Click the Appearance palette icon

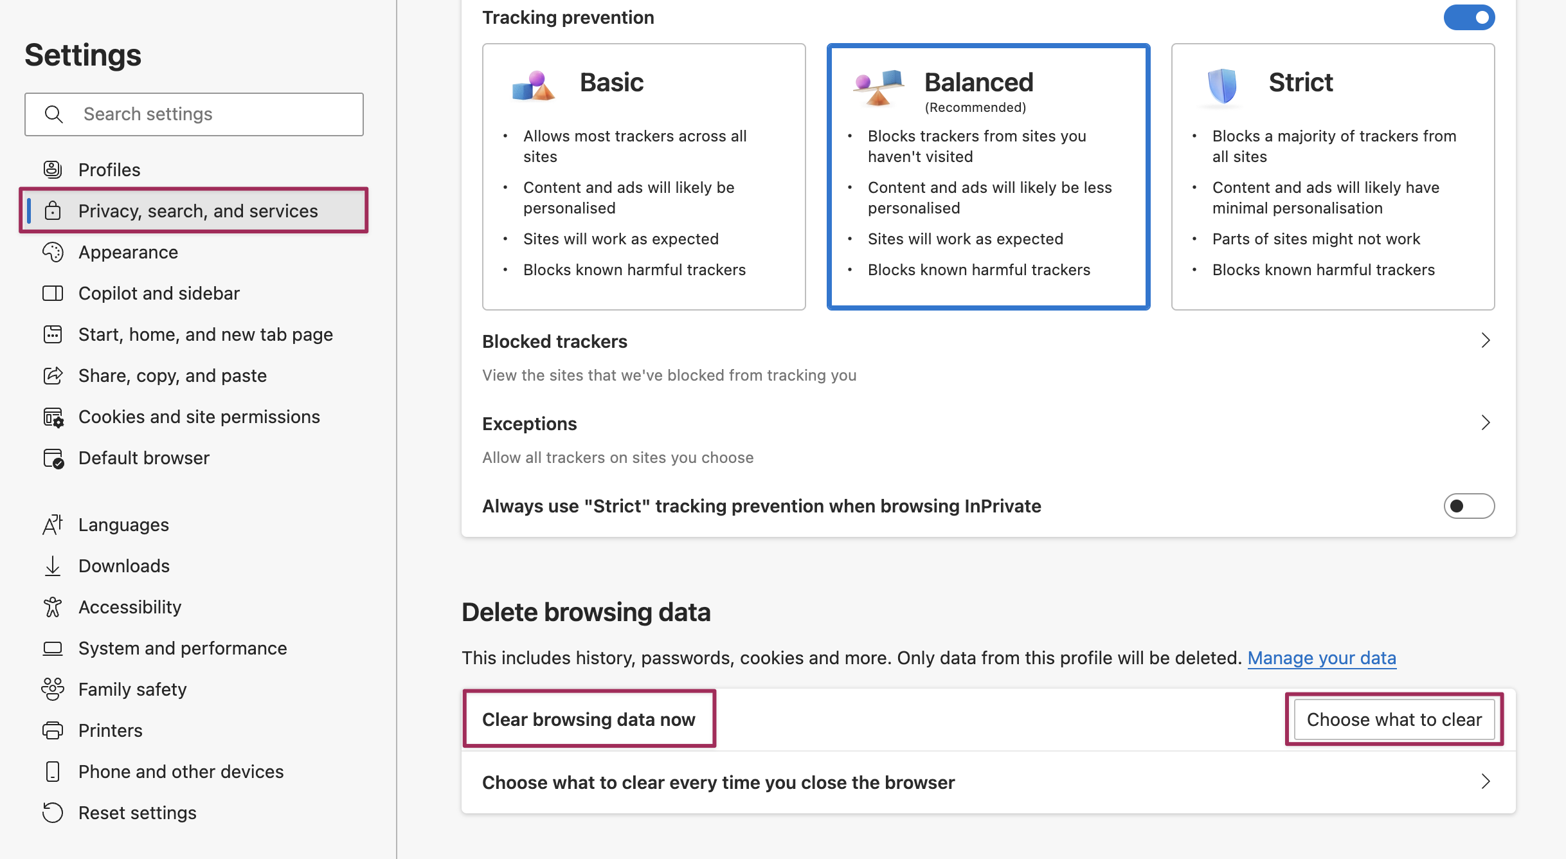click(53, 252)
